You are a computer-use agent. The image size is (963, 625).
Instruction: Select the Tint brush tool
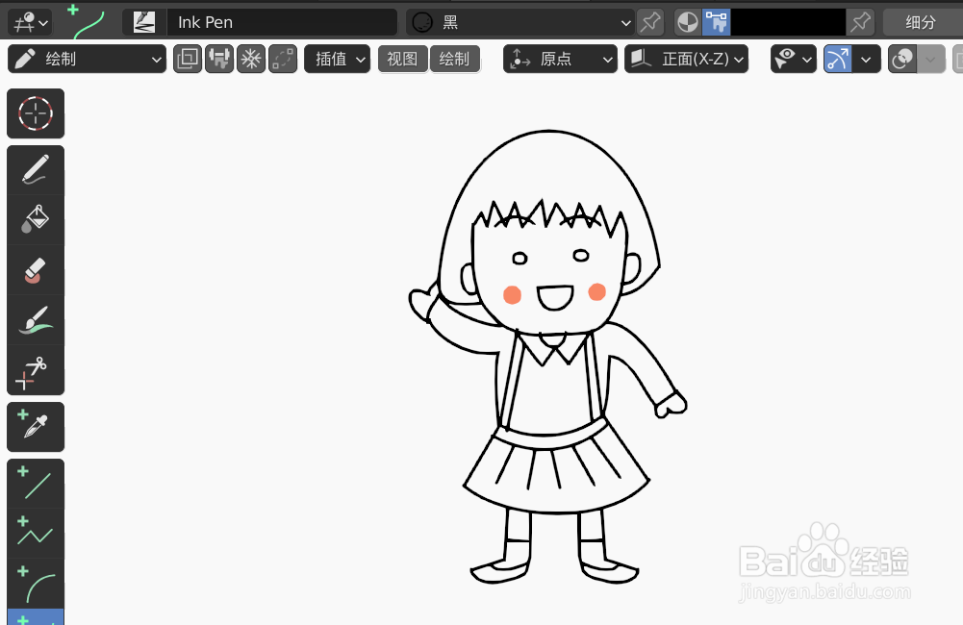[36, 320]
